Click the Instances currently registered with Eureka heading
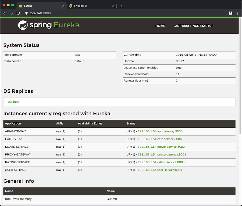242x206 pixels. [x=57, y=114]
